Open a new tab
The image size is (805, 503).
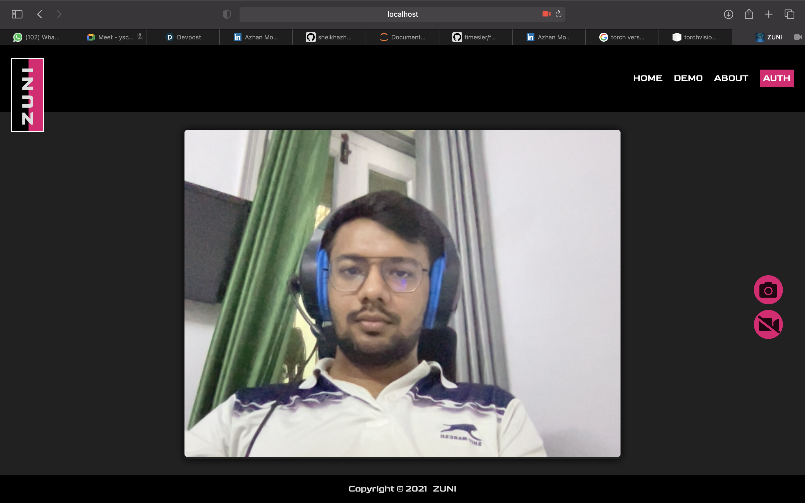768,14
